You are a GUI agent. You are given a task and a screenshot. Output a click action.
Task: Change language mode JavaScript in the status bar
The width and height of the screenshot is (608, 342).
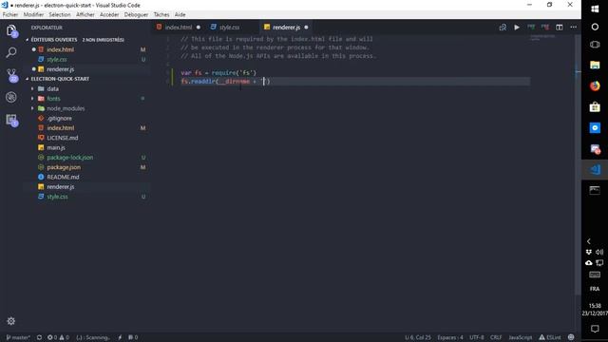click(x=520, y=337)
